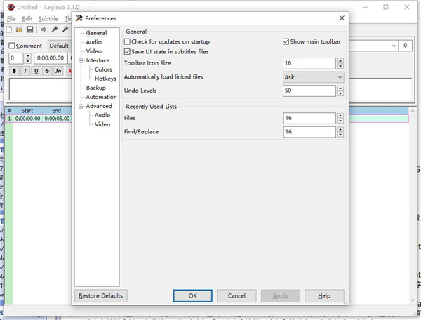
Task: Increase Toolbar Icon Size value
Action: click(x=340, y=60)
